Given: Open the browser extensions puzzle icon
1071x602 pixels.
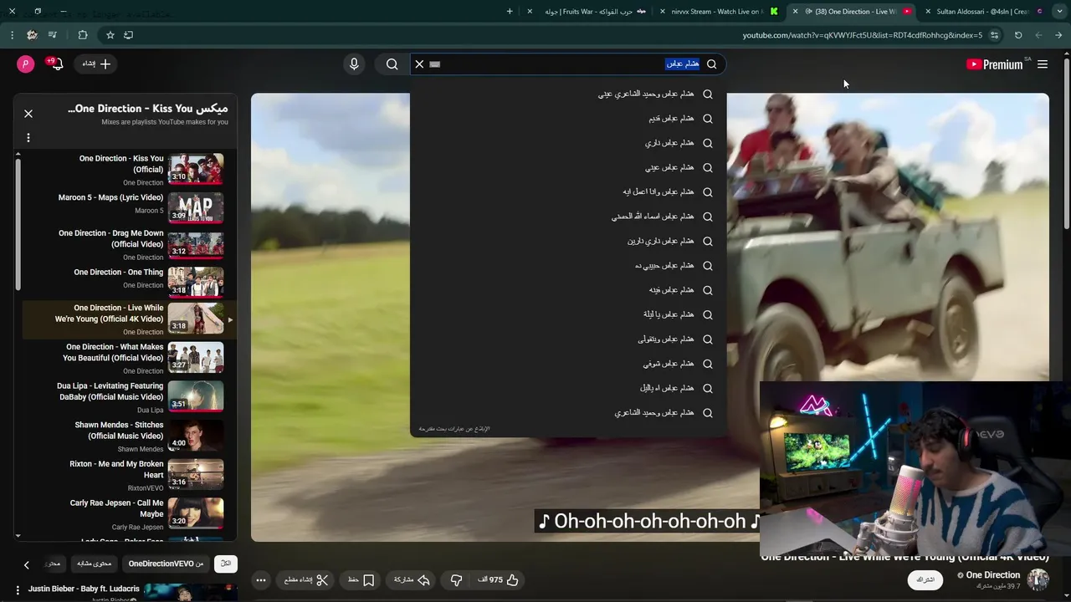Looking at the screenshot, I should point(82,35).
